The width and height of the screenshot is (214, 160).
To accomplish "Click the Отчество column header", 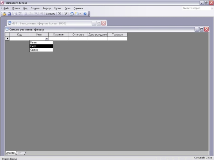I will tap(78, 35).
